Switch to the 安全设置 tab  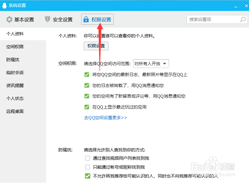59,20
